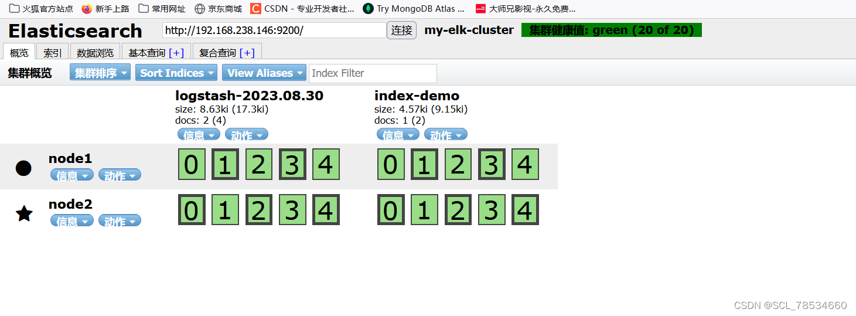Click the my-elk-cluster name
856x316 pixels.
pyautogui.click(x=469, y=30)
